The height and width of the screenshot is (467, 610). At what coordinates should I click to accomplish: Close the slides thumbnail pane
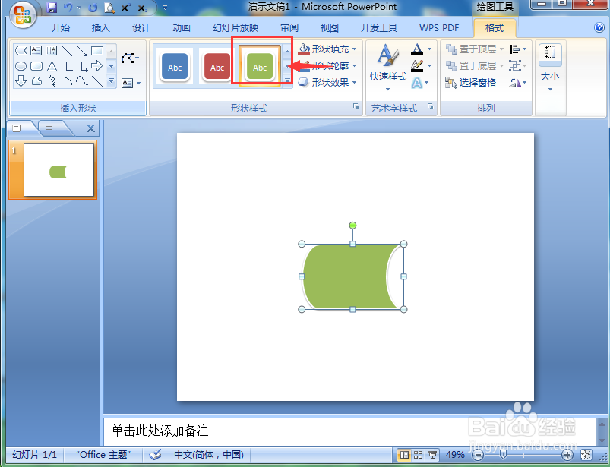90,128
